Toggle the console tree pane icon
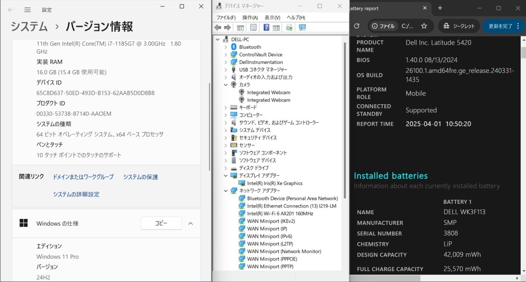526x282 pixels. tap(241, 27)
